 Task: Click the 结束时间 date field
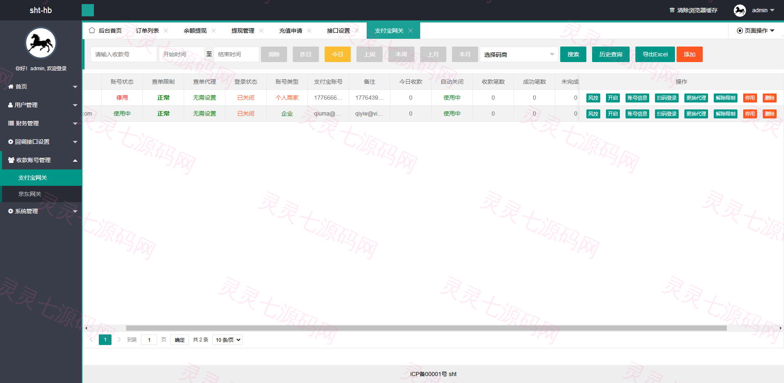[236, 54]
